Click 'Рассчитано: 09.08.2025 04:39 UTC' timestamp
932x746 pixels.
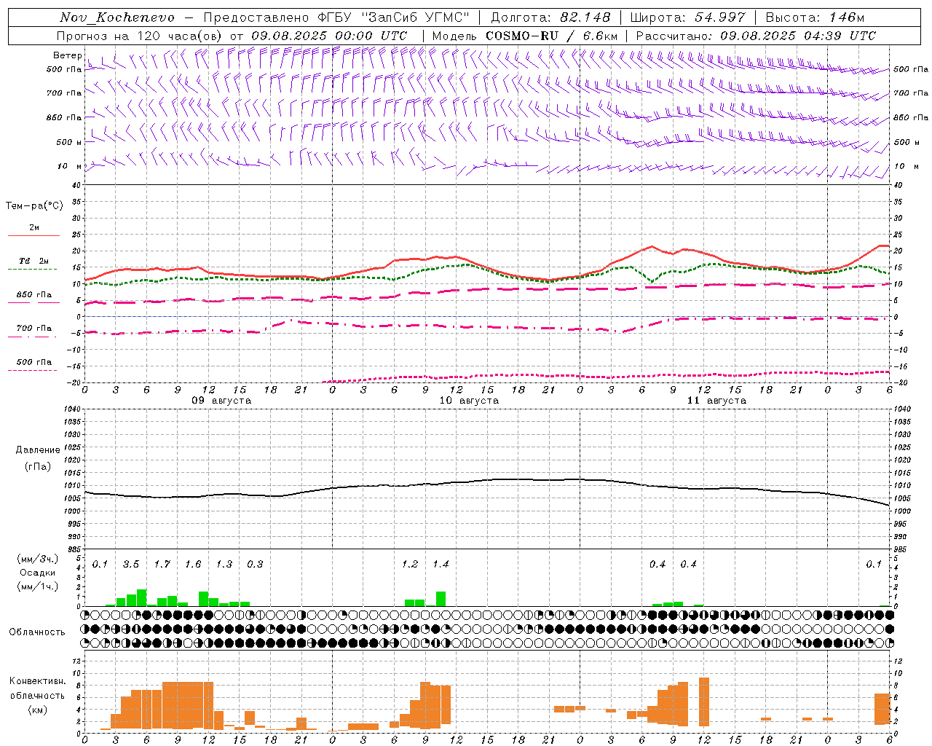[756, 36]
